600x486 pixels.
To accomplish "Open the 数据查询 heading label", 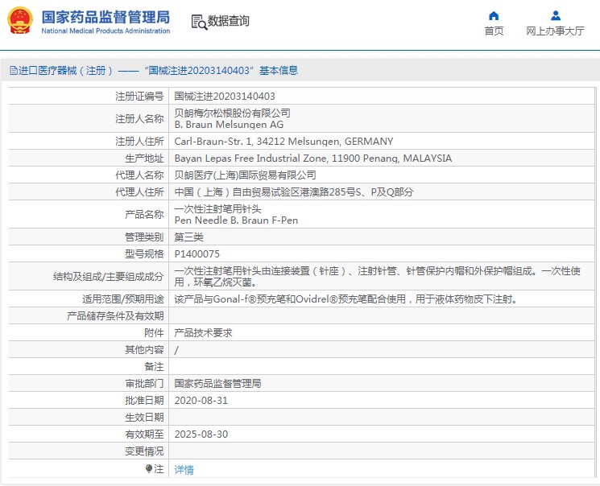I will (x=229, y=21).
